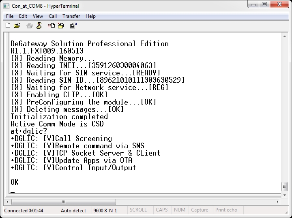Click the DeGateway Solution Professional Edition line

90,44
